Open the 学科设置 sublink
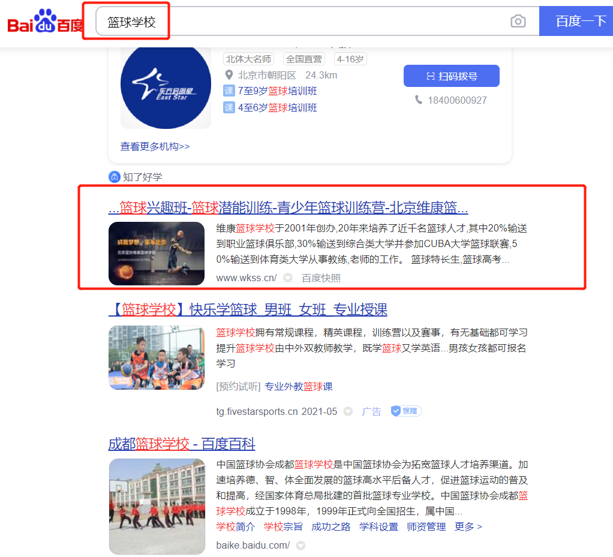The height and width of the screenshot is (557, 613). coord(379,527)
